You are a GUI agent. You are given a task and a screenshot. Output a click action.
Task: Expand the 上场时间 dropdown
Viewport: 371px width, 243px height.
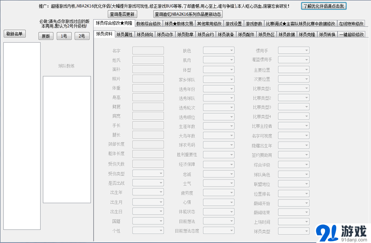(294, 222)
